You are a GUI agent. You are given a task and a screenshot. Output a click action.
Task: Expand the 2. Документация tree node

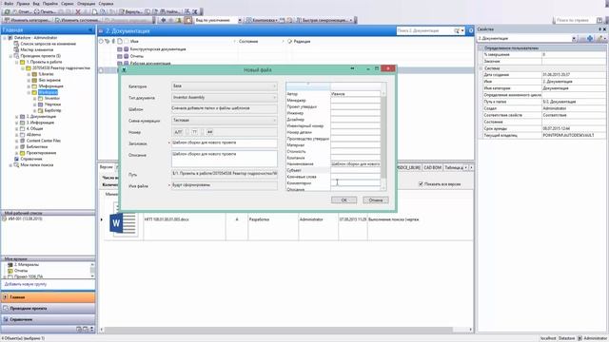point(17,116)
